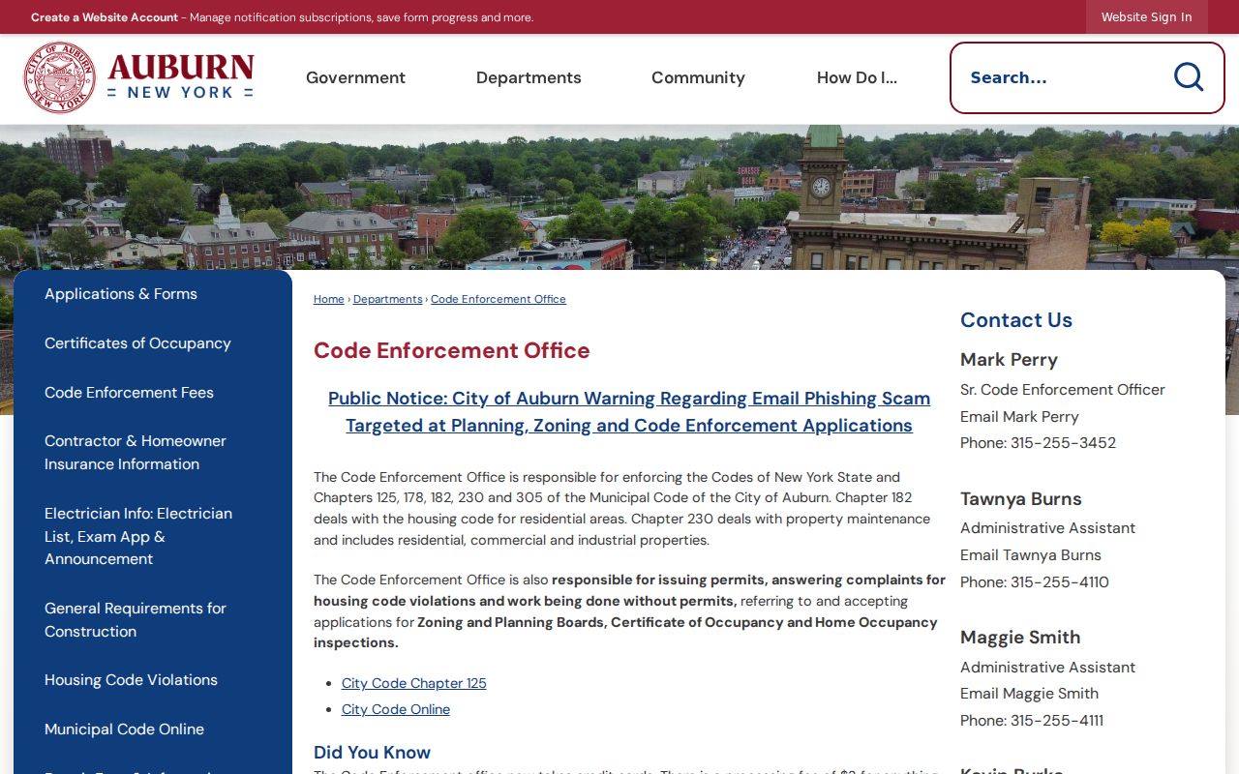The image size is (1239, 774).
Task: Open the Code Enforcement Office breadcrumb link
Action: [x=499, y=299]
